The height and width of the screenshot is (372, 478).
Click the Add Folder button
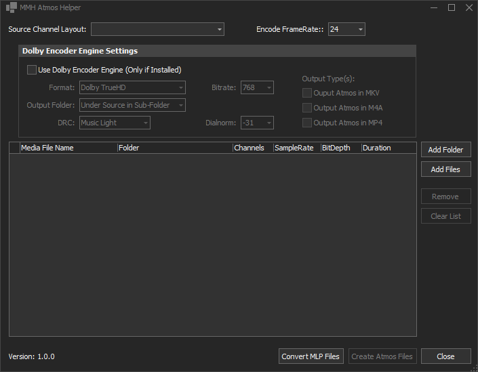click(x=445, y=150)
